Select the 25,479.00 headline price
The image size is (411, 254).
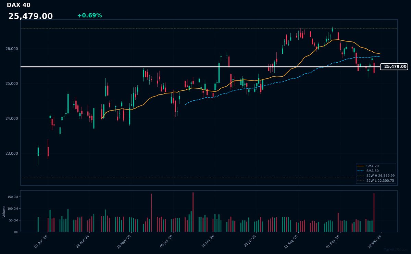click(30, 16)
